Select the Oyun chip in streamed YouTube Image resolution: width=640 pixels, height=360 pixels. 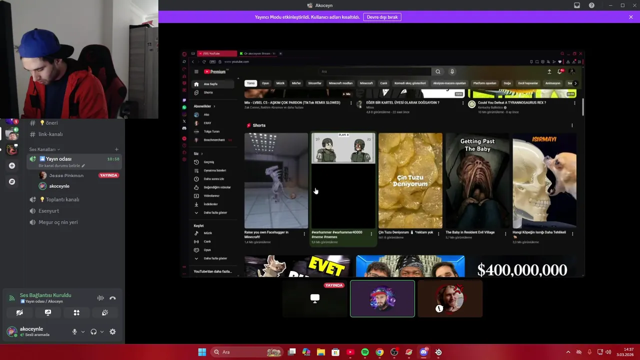click(x=265, y=83)
